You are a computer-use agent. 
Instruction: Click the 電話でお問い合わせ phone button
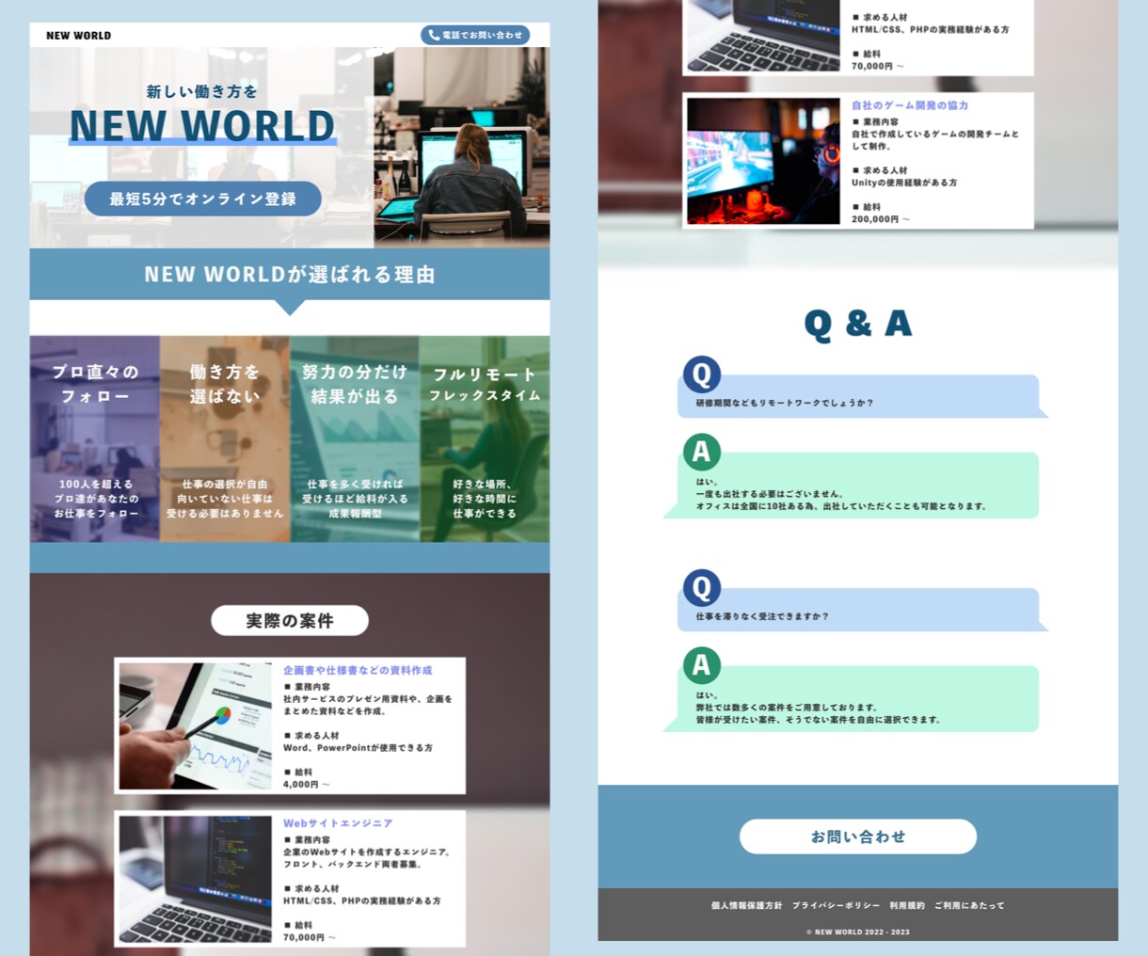click(x=475, y=35)
